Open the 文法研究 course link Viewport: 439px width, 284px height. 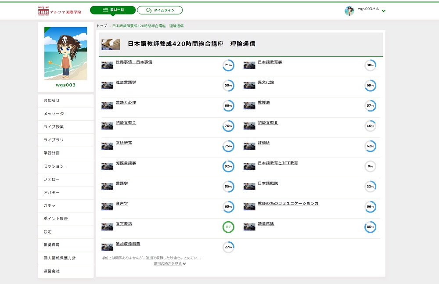124,143
